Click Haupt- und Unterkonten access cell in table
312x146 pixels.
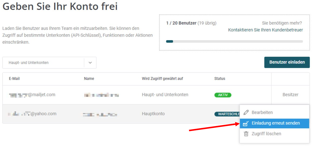[x=165, y=95]
